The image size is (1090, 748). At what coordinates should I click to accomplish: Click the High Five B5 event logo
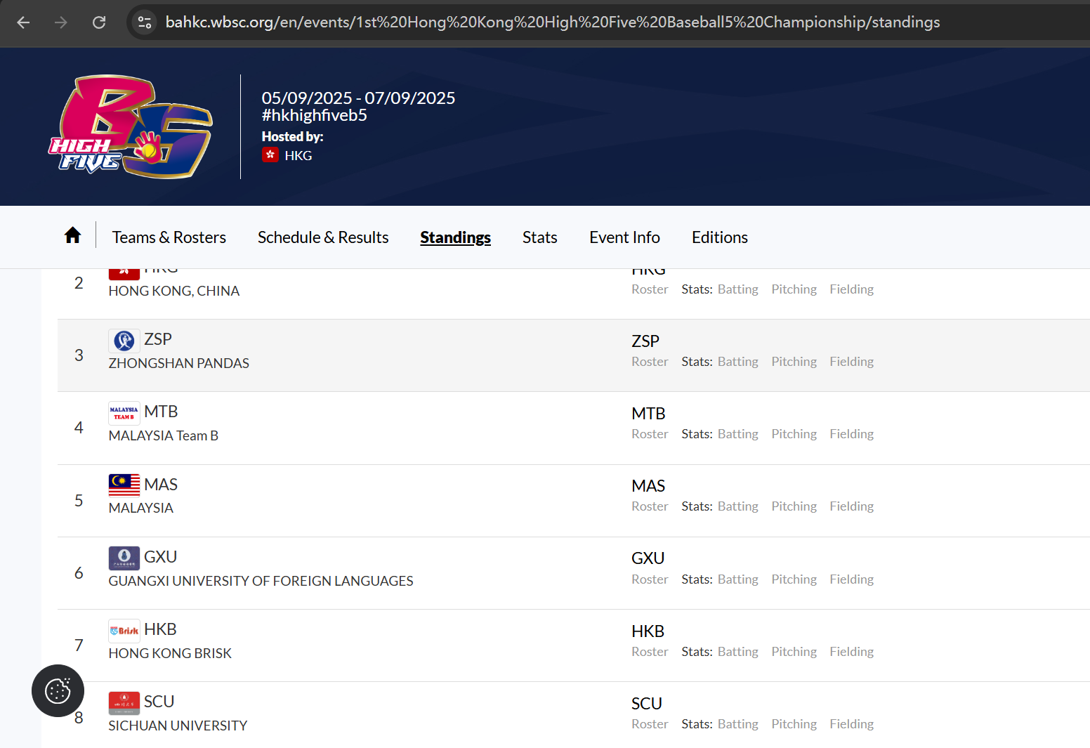[131, 127]
